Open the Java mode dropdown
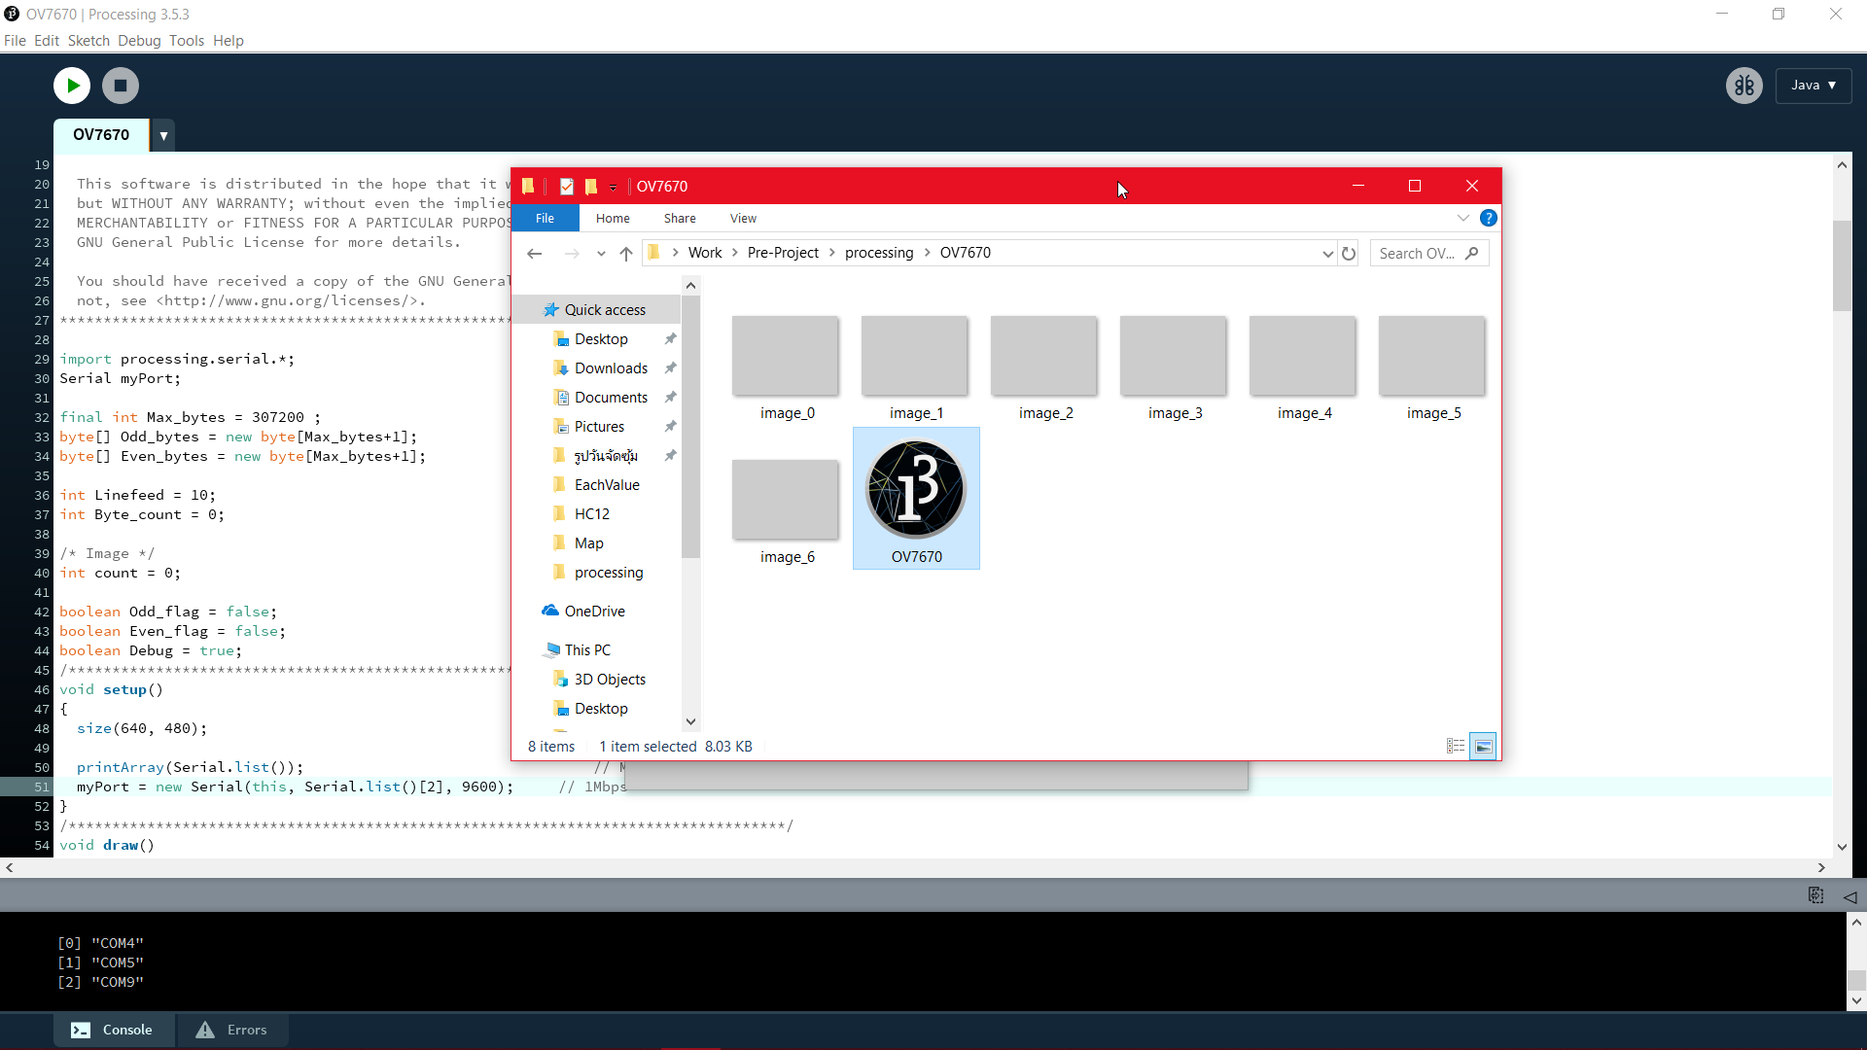The height and width of the screenshot is (1050, 1867). 1813,86
